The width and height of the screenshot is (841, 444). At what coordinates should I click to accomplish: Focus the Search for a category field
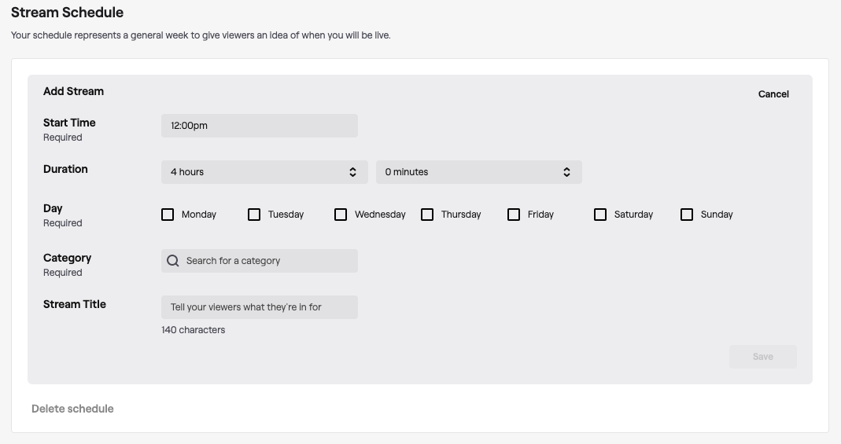(x=267, y=261)
